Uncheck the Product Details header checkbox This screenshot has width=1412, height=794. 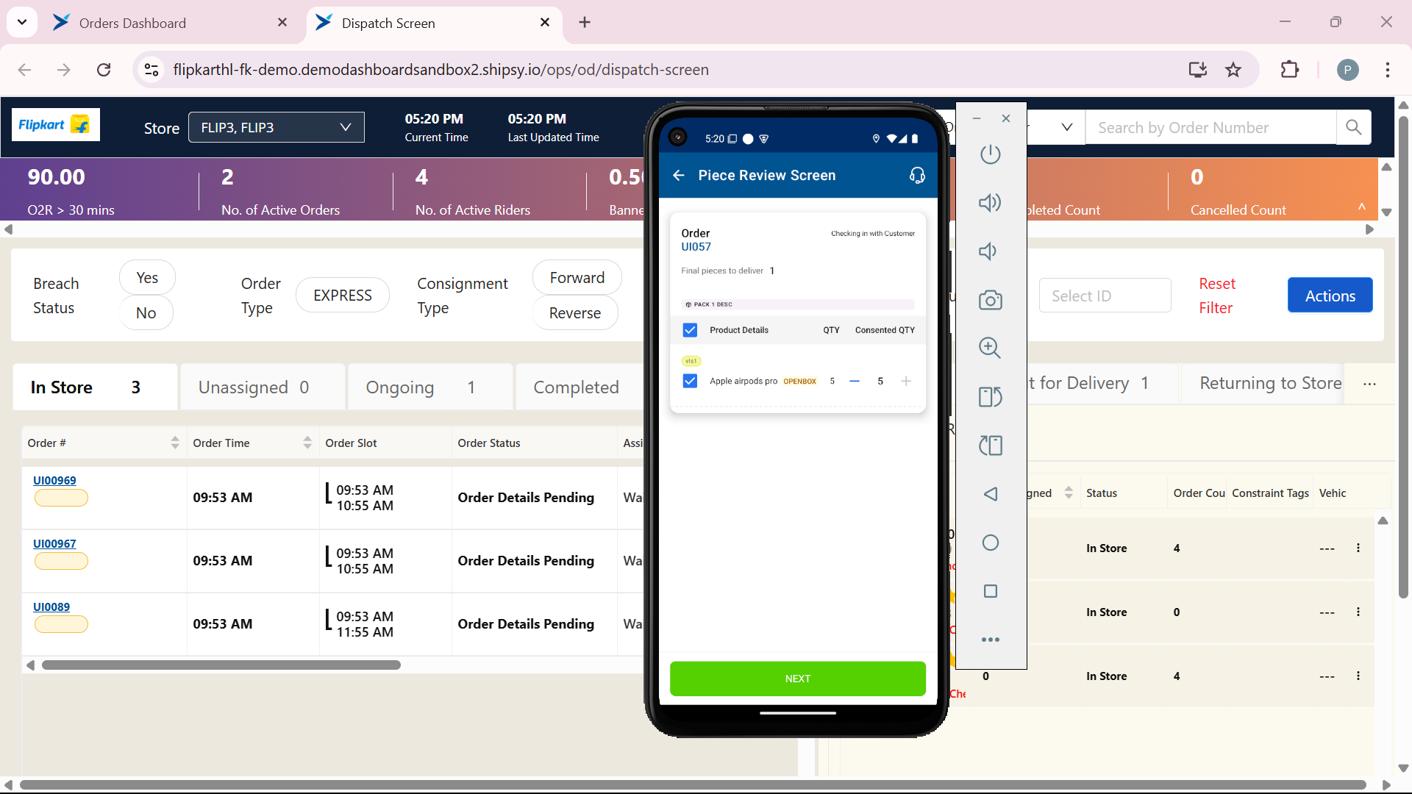(x=690, y=330)
